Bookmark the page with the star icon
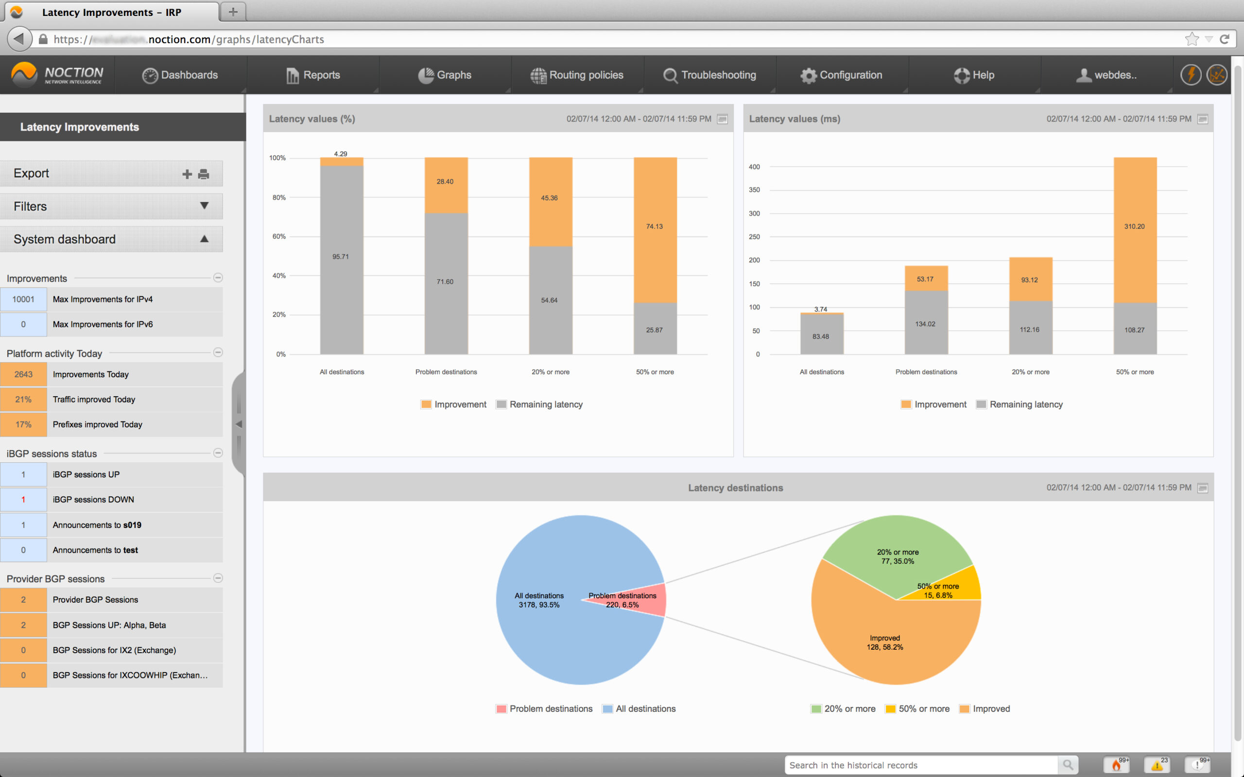 (1192, 39)
